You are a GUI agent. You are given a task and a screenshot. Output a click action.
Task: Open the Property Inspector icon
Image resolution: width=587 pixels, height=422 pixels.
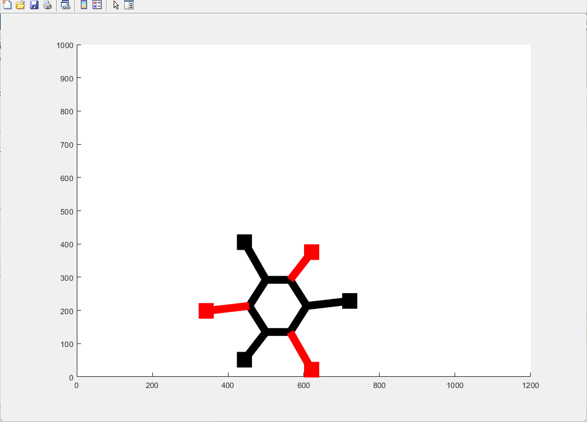tap(129, 5)
